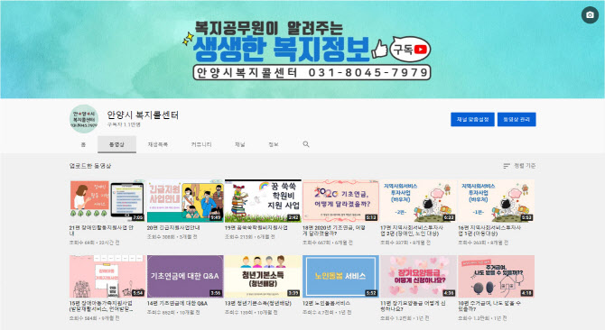This screenshot has width=605, height=330.
Task: Click the camera icon on the channel banner
Action: (x=590, y=15)
